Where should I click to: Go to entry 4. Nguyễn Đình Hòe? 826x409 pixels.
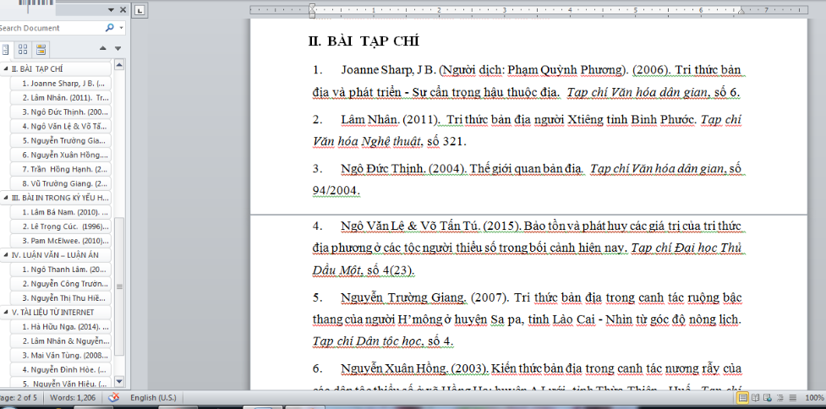point(61,369)
